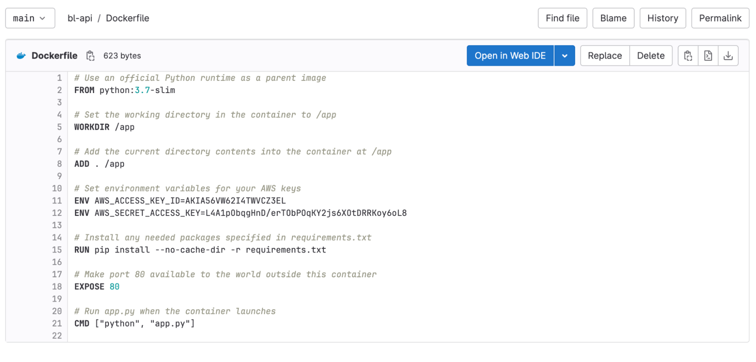Screen dimensions: 756x362
Task: Open the file History
Action: (663, 18)
